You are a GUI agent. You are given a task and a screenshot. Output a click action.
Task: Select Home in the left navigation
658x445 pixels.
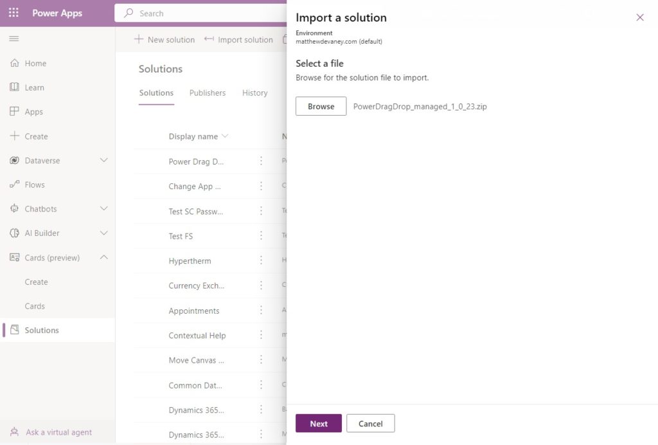point(37,63)
